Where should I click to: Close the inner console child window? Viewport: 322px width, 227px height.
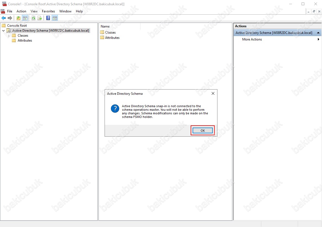(x=319, y=12)
